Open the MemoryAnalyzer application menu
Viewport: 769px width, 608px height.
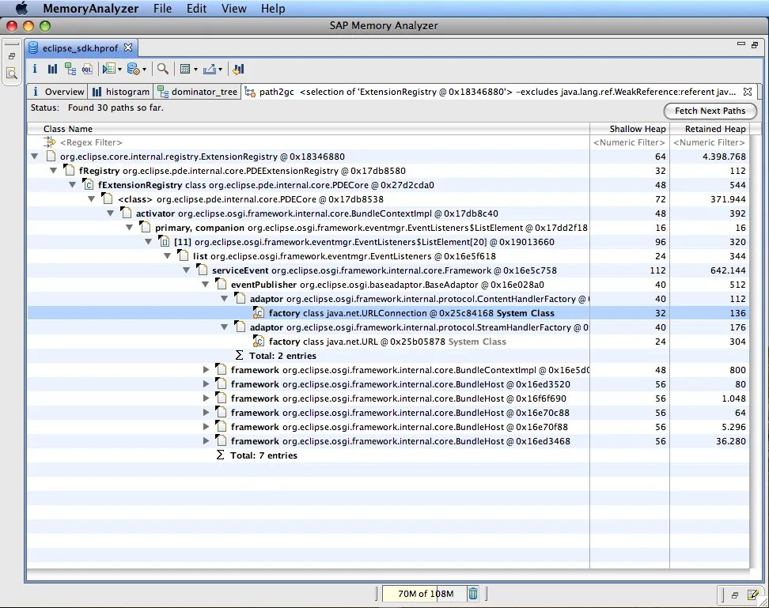click(91, 9)
